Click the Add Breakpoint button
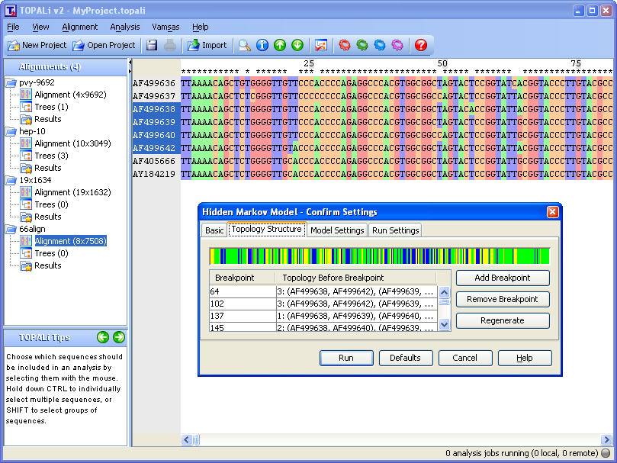Screen dimensions: 617x463 coord(503,278)
